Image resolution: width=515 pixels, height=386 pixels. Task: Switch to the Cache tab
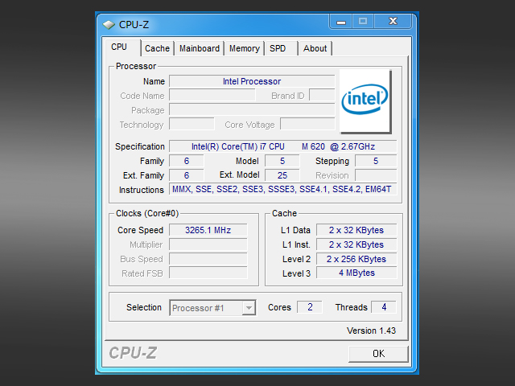158,48
